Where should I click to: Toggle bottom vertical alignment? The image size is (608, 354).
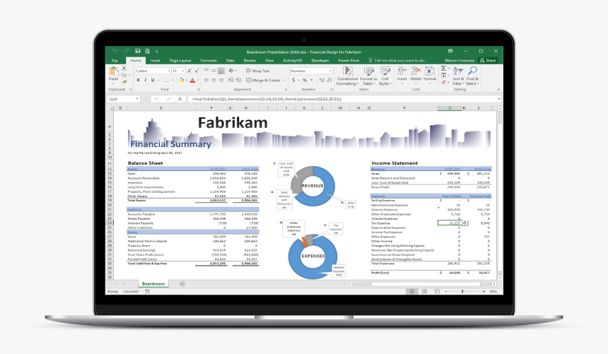pyautogui.click(x=221, y=71)
